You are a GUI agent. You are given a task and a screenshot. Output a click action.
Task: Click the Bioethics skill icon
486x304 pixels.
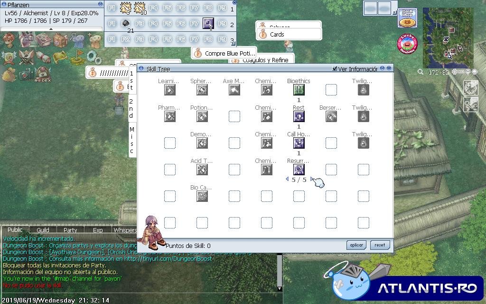pos(299,90)
